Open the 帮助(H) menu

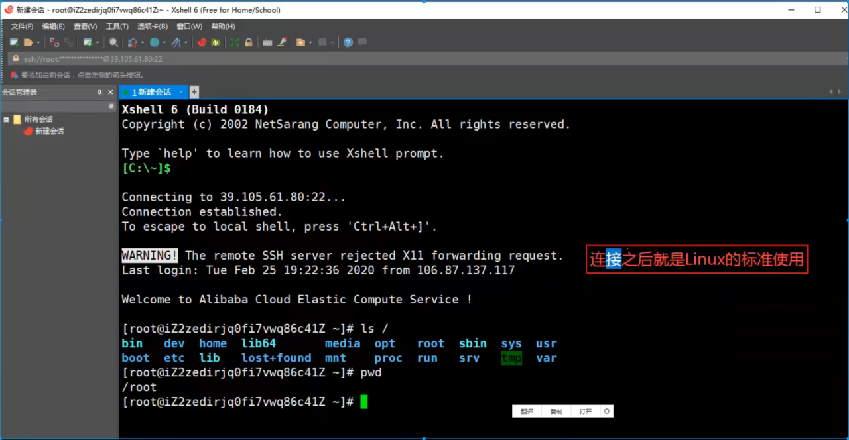pos(223,27)
